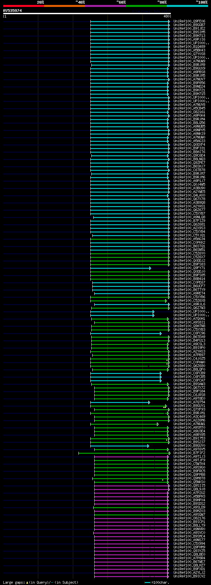The height and width of the screenshot is (585, 211).
Task: Select the UniRef100_C5Z6X8 label
Action: coord(189,301)
